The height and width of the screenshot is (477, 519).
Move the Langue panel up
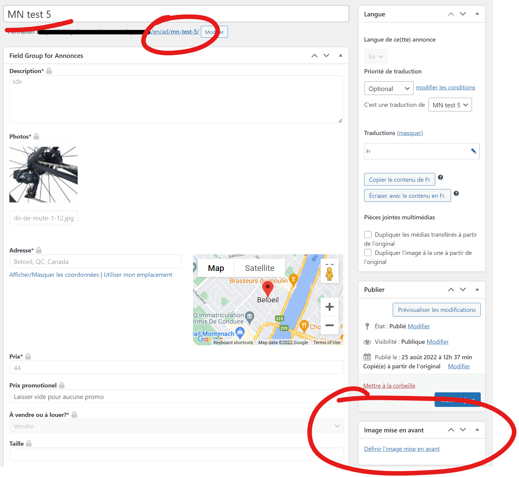[x=451, y=14]
